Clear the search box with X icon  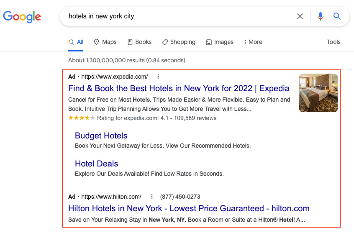click(x=300, y=16)
